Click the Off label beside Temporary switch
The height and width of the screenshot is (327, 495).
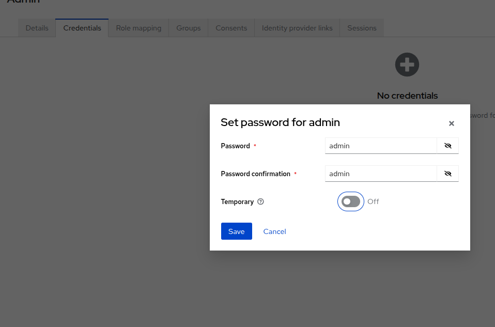tap(373, 201)
